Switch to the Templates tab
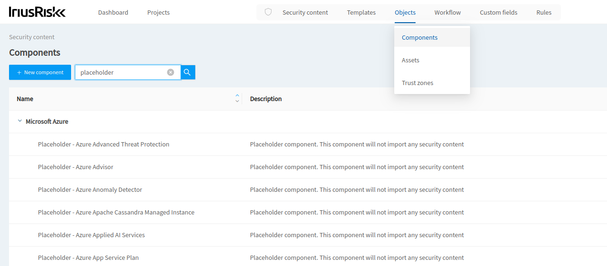 point(361,13)
